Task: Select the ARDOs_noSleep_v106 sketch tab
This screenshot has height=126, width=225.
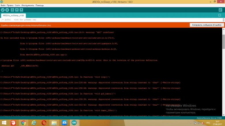Action: click(13, 15)
